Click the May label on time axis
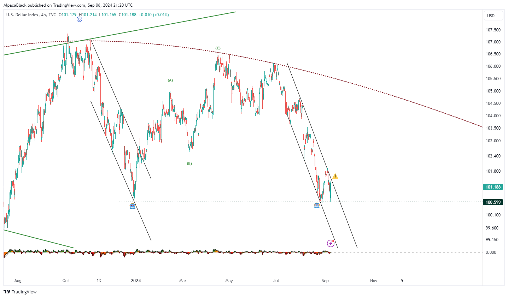The width and height of the screenshot is (508, 298). click(x=229, y=281)
